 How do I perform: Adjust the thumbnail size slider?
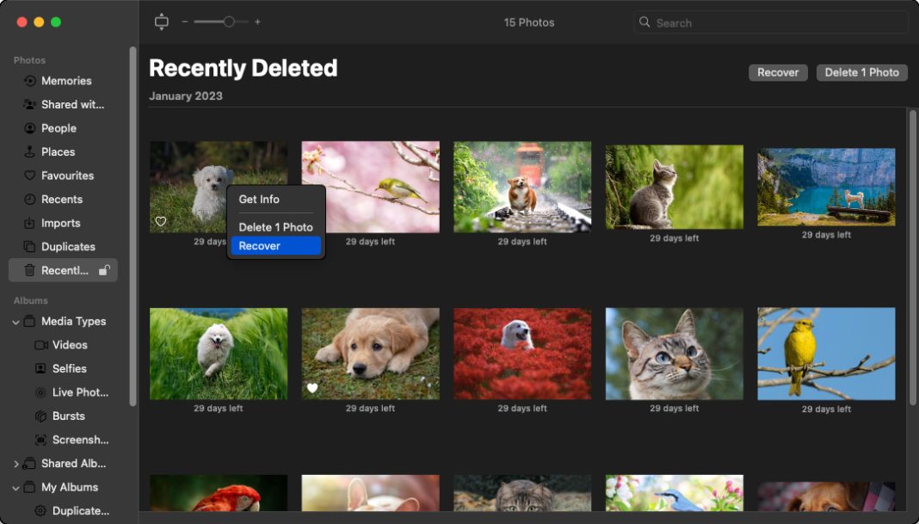click(227, 22)
